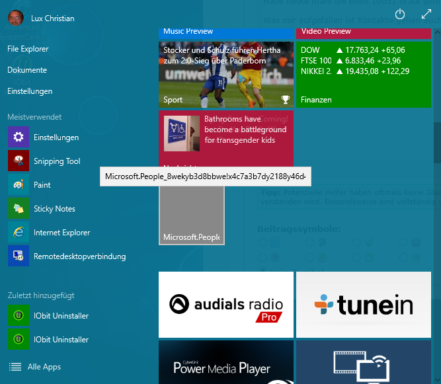This screenshot has width=441, height=384.
Task: Expand Start menu to full screen
Action: (426, 14)
